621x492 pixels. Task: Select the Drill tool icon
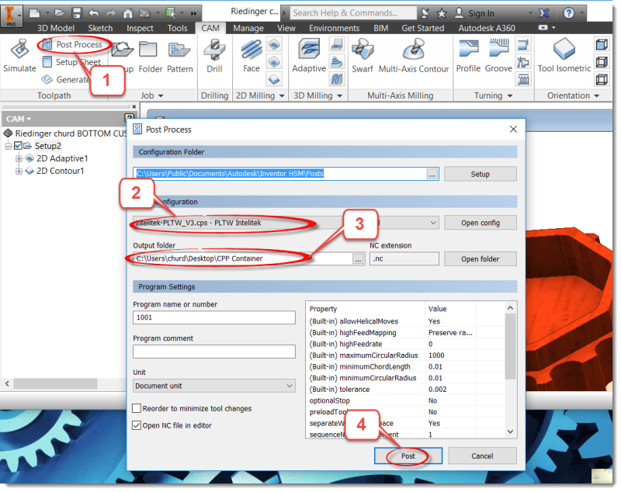point(214,54)
